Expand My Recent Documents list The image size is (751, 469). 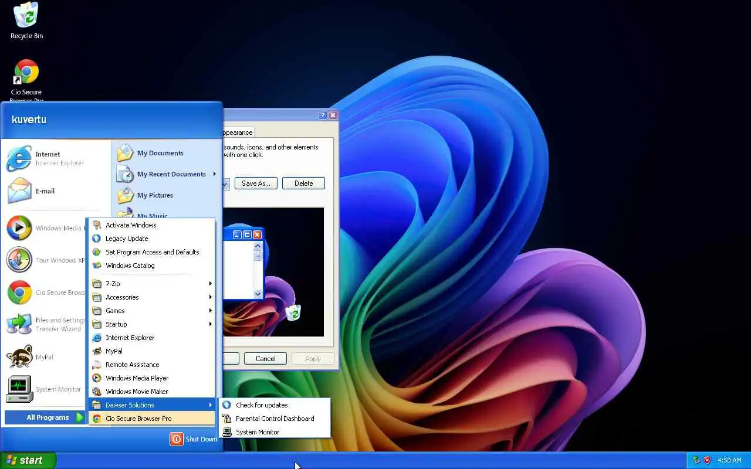[x=167, y=174]
